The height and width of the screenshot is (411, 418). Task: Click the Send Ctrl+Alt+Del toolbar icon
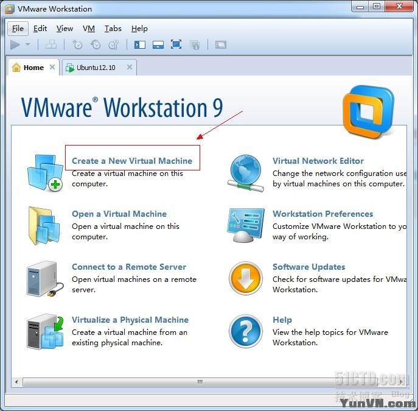click(x=51, y=44)
